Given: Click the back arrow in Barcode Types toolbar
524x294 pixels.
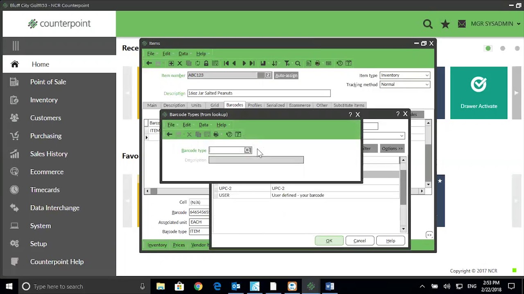Looking at the screenshot, I should click(x=169, y=134).
